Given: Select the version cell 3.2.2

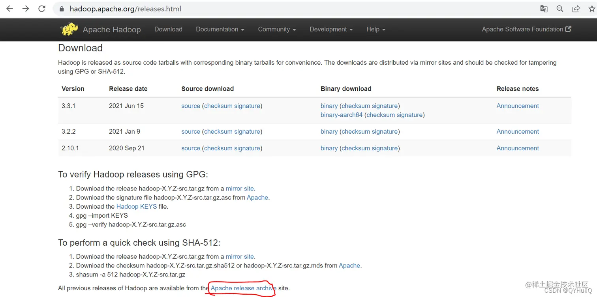Looking at the screenshot, I should click(68, 131).
